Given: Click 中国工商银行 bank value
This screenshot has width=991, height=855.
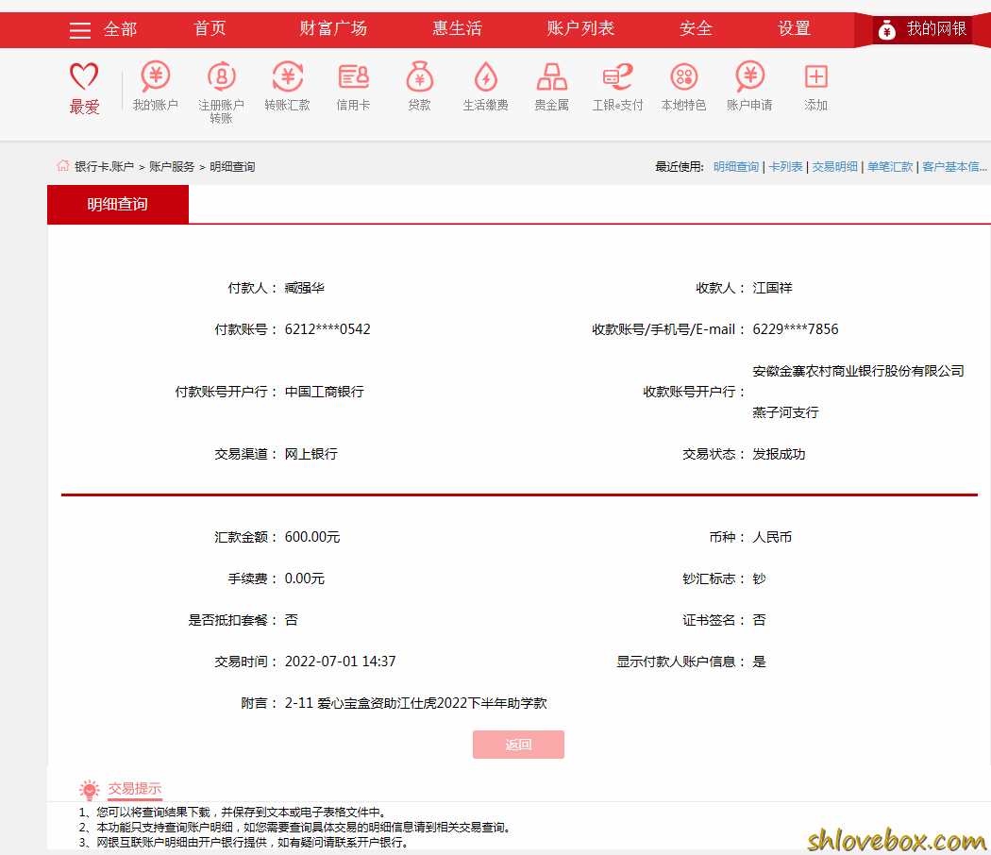Looking at the screenshot, I should 325,392.
